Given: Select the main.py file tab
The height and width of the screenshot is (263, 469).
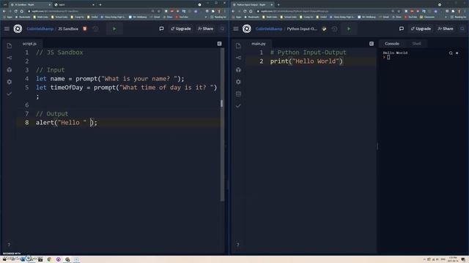Looking at the screenshot, I should [x=259, y=44].
